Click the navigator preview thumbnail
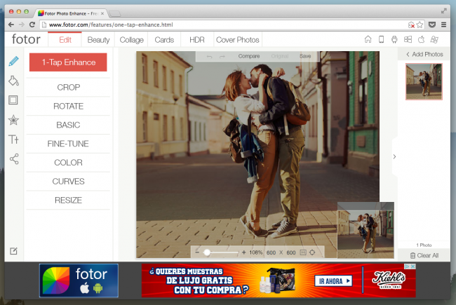Viewport: 456px width, 305px height. 366,230
